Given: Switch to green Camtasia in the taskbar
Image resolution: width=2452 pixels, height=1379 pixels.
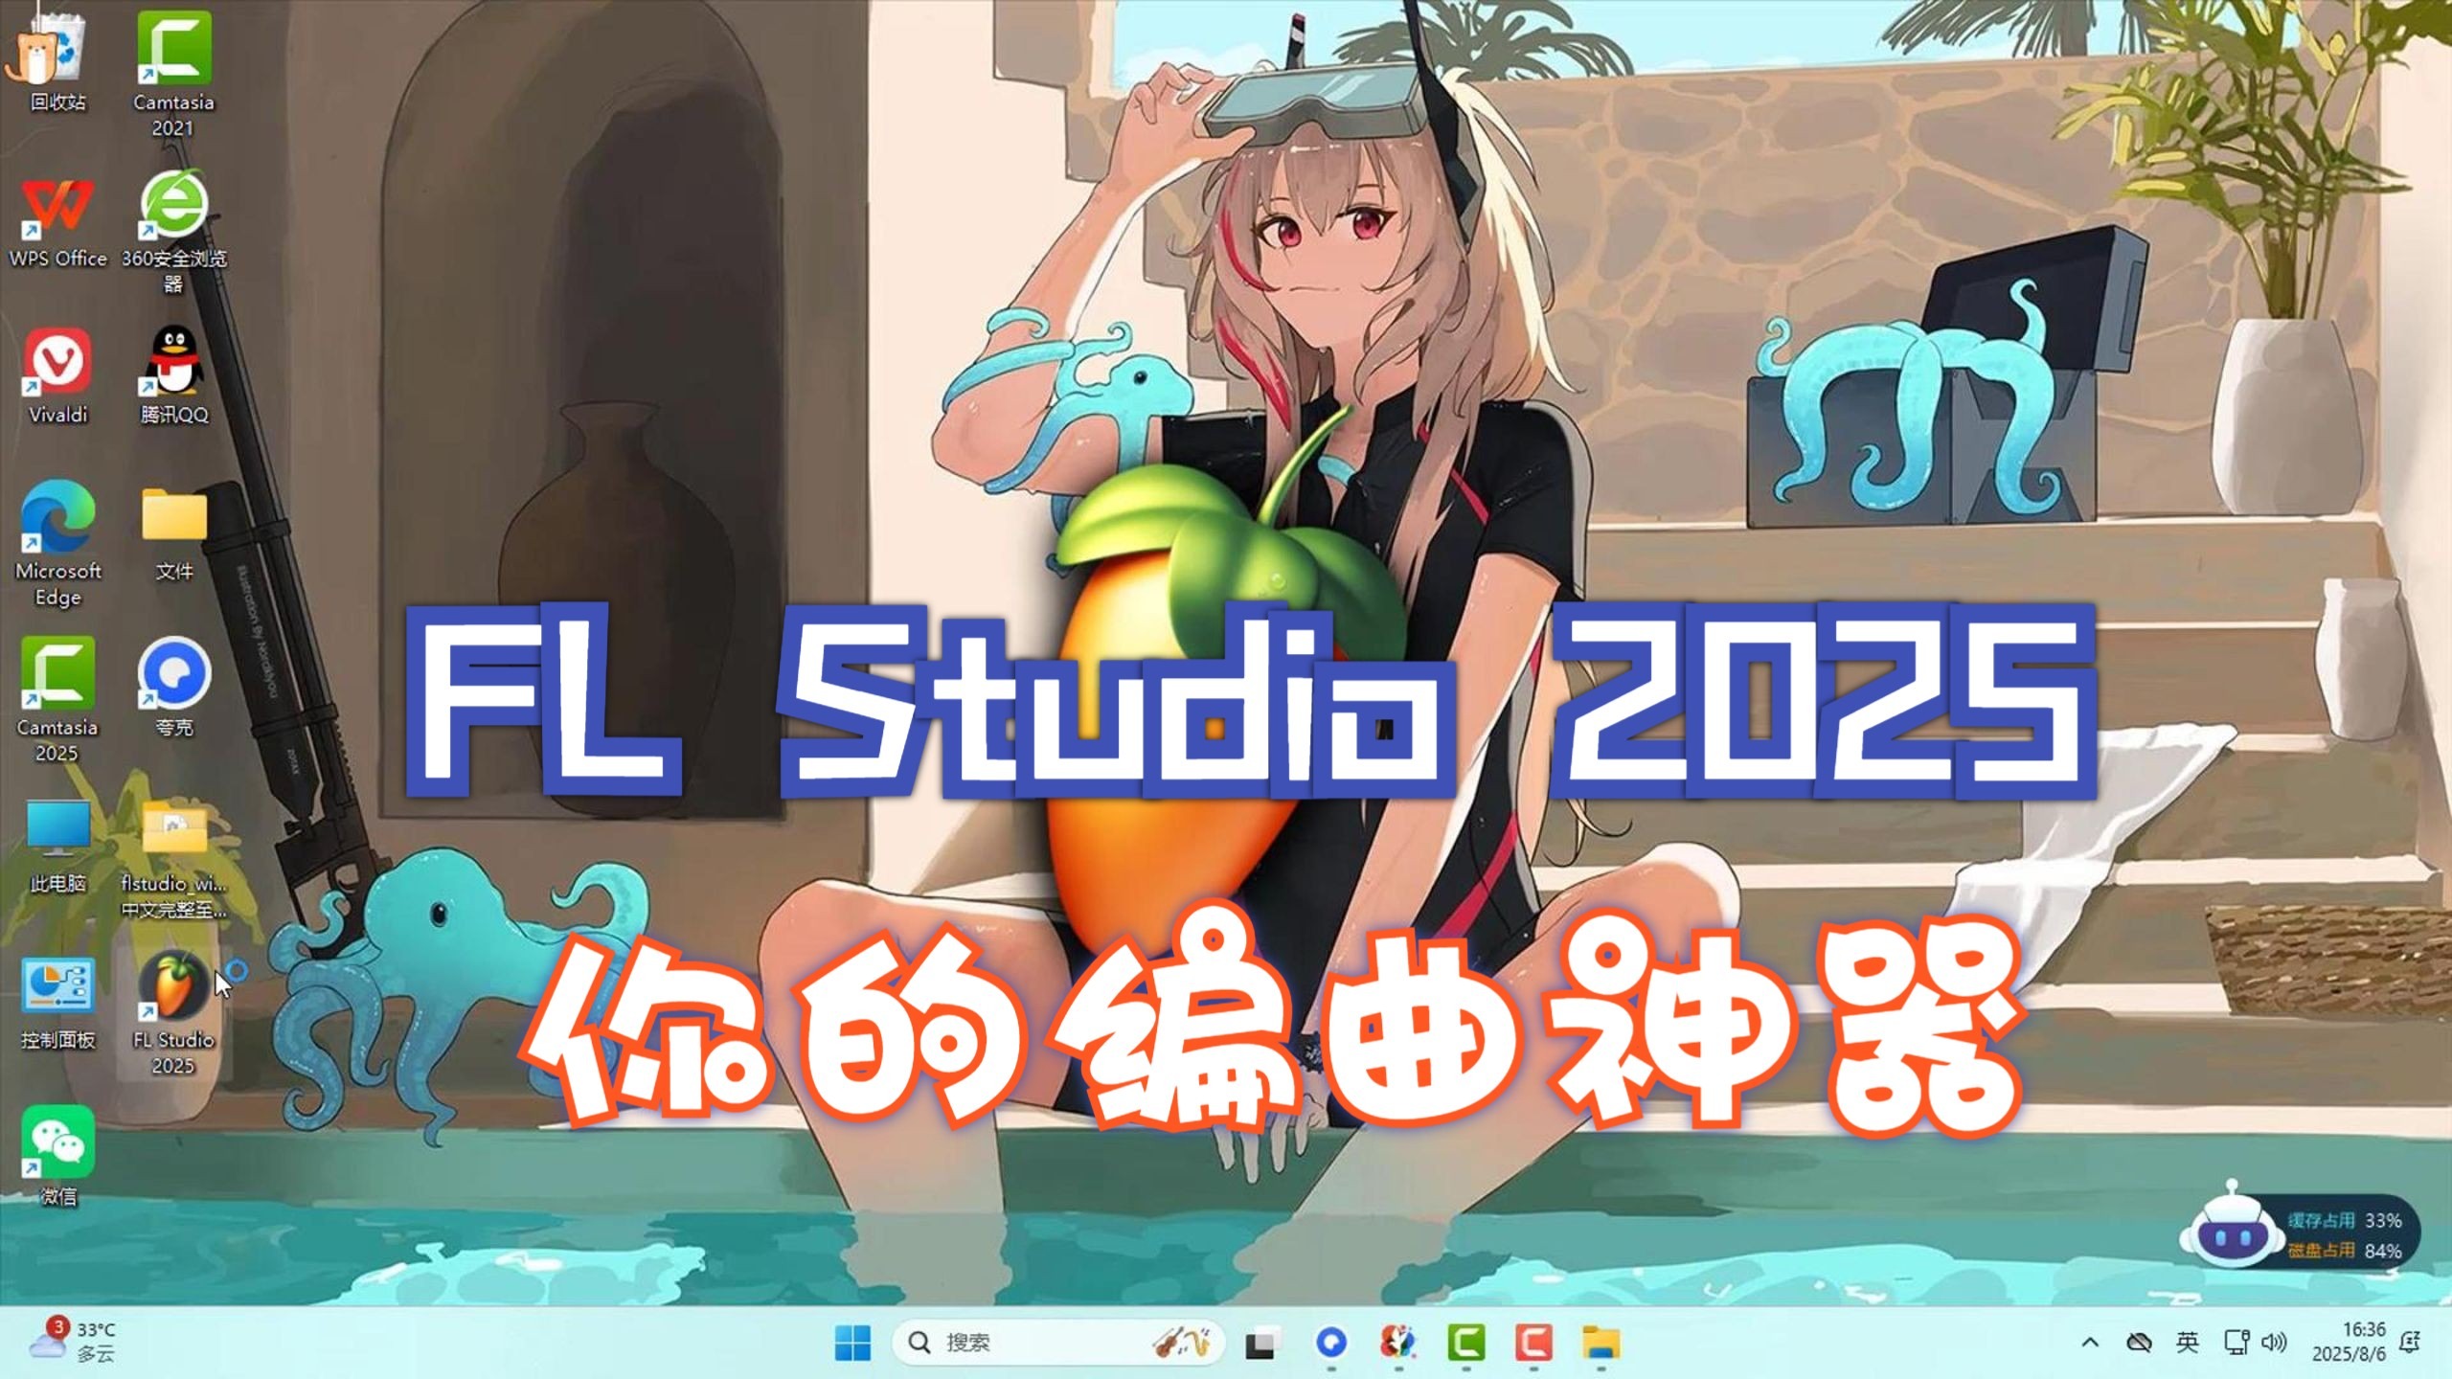Looking at the screenshot, I should 1465,1343.
